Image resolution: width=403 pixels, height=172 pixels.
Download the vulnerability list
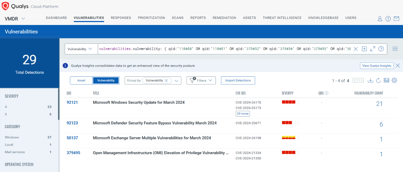370,80
